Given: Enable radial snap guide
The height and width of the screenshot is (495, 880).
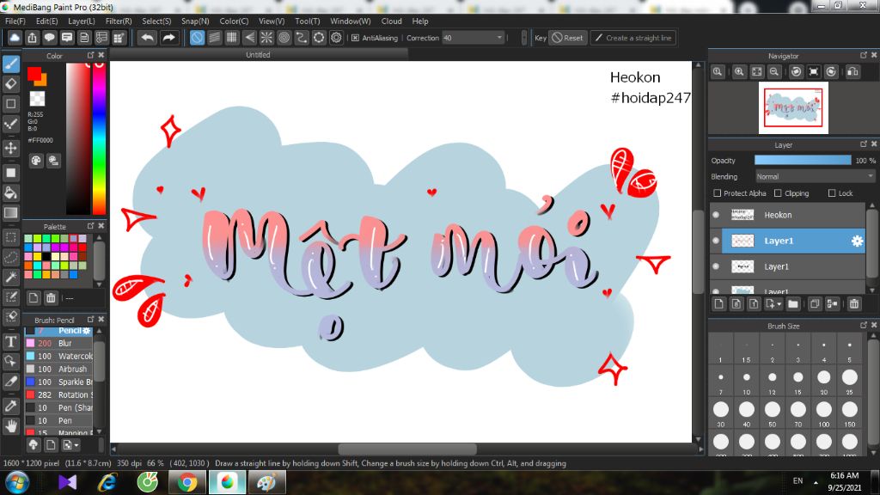Looking at the screenshot, I should [x=266, y=38].
